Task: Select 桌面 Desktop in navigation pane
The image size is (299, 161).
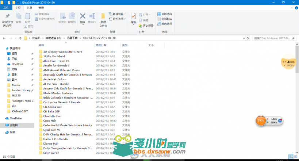Action: click(14, 53)
